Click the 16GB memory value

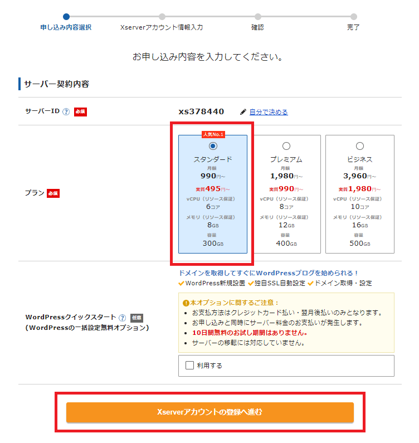[x=360, y=225]
